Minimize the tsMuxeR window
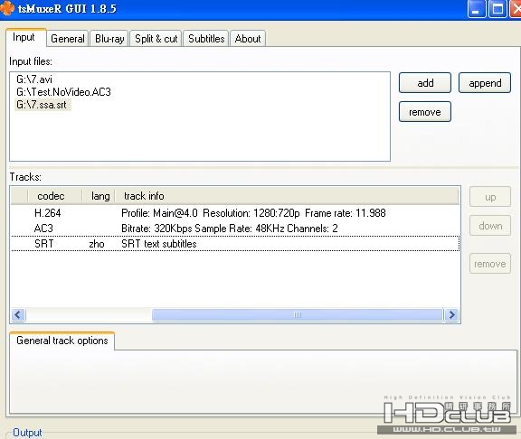521x439 pixels. point(476,9)
